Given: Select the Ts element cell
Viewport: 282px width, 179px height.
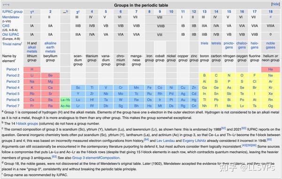Looking at the screenshot, I should pyautogui.click(x=254, y=106).
